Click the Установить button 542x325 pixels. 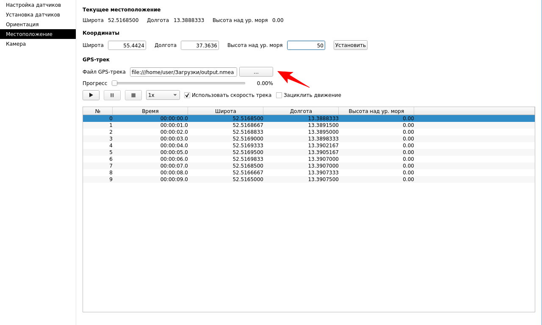click(x=351, y=45)
